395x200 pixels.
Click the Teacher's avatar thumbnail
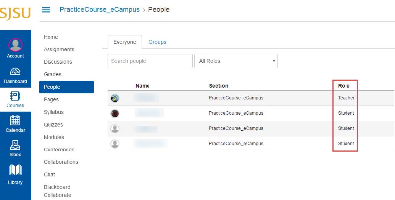(115, 98)
